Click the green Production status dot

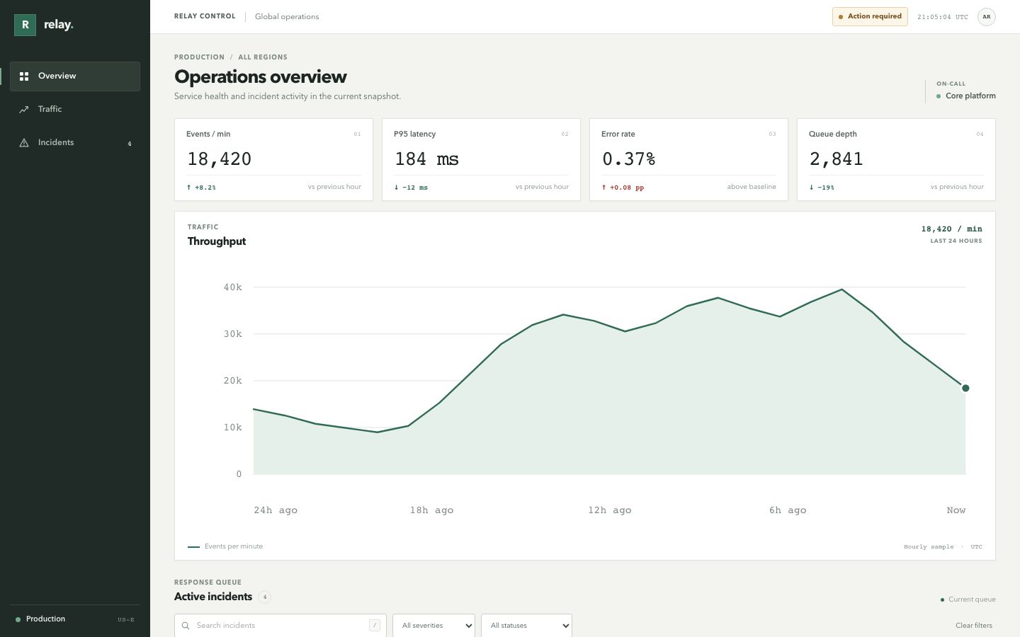18,620
